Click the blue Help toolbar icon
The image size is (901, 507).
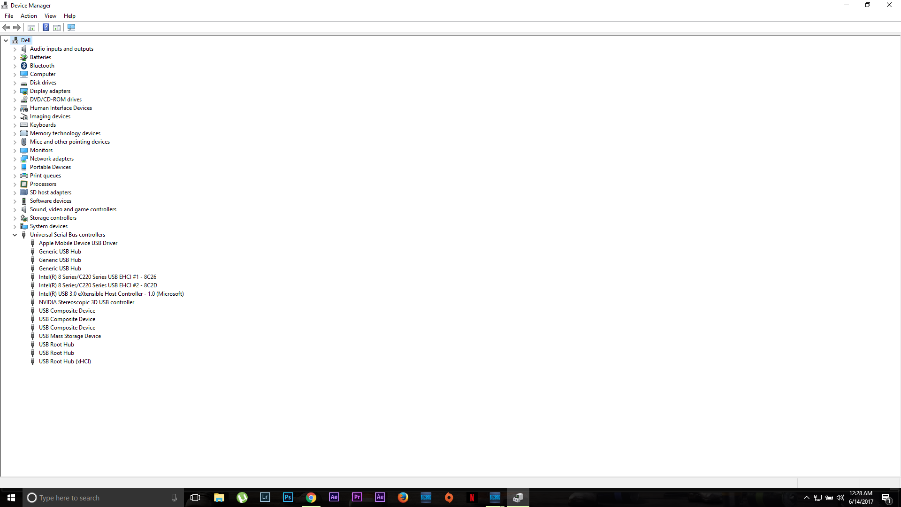tap(46, 28)
